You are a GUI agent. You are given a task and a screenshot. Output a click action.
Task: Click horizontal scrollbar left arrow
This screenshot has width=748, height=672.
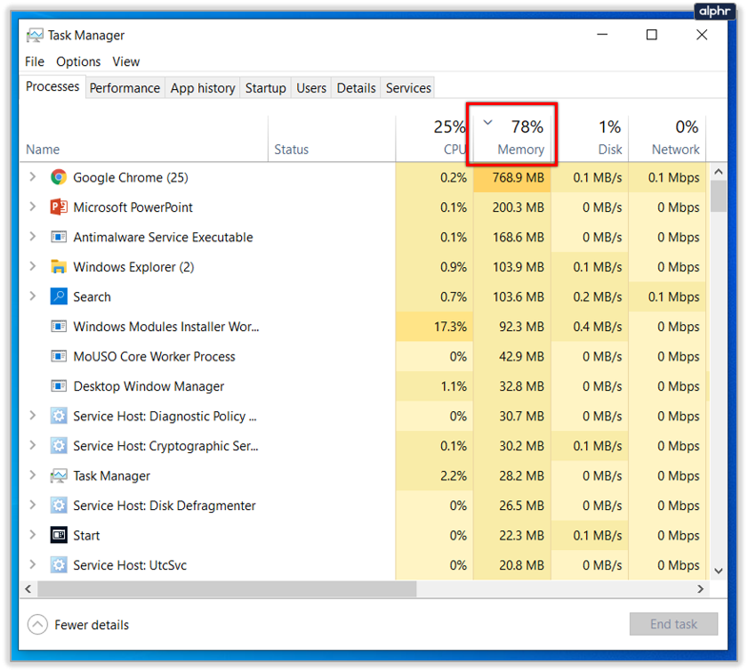[x=28, y=589]
